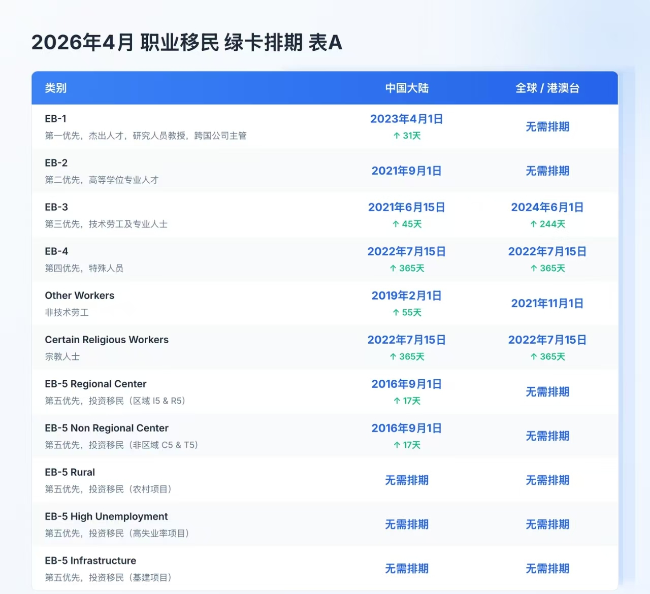
Task: Click EB-5 High Unemployment row title
Action: 106,516
